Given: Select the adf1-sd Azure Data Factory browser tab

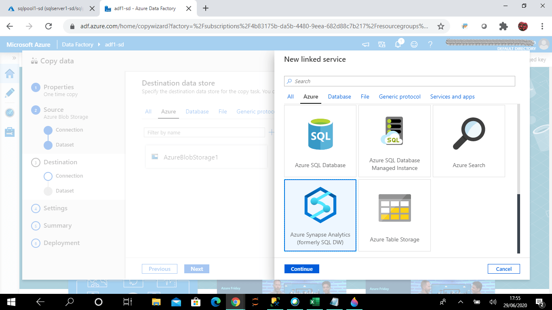Looking at the screenshot, I should (147, 8).
